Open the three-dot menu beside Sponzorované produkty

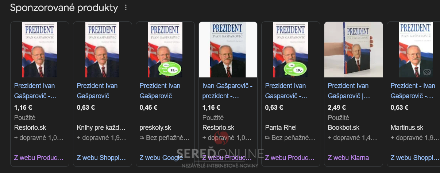(126, 8)
